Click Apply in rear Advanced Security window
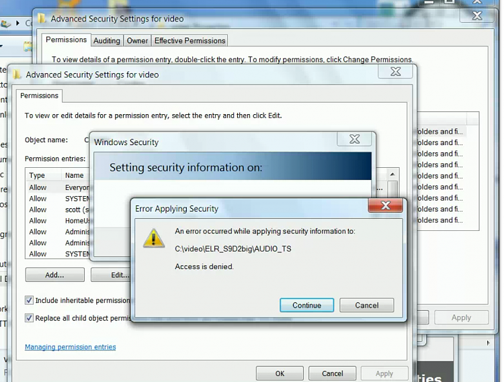Viewport: 504px width, 382px height. click(461, 318)
